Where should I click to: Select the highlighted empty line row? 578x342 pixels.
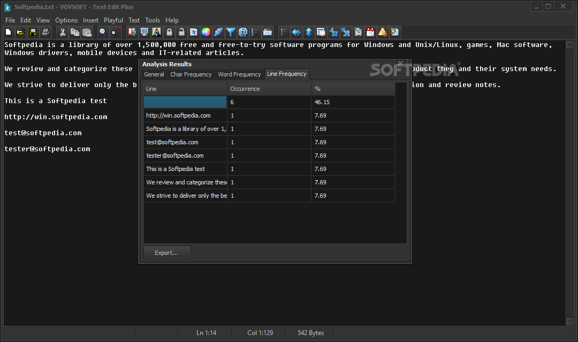(269, 102)
